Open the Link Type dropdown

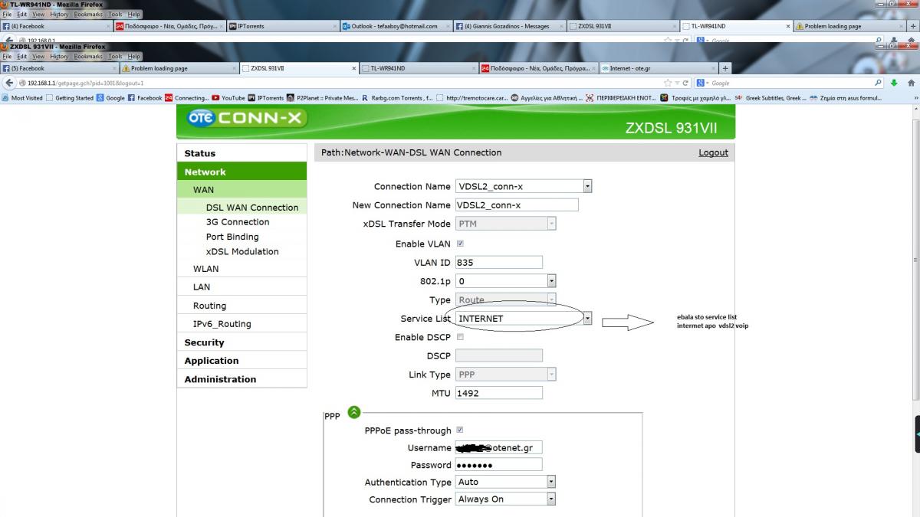tap(505, 375)
